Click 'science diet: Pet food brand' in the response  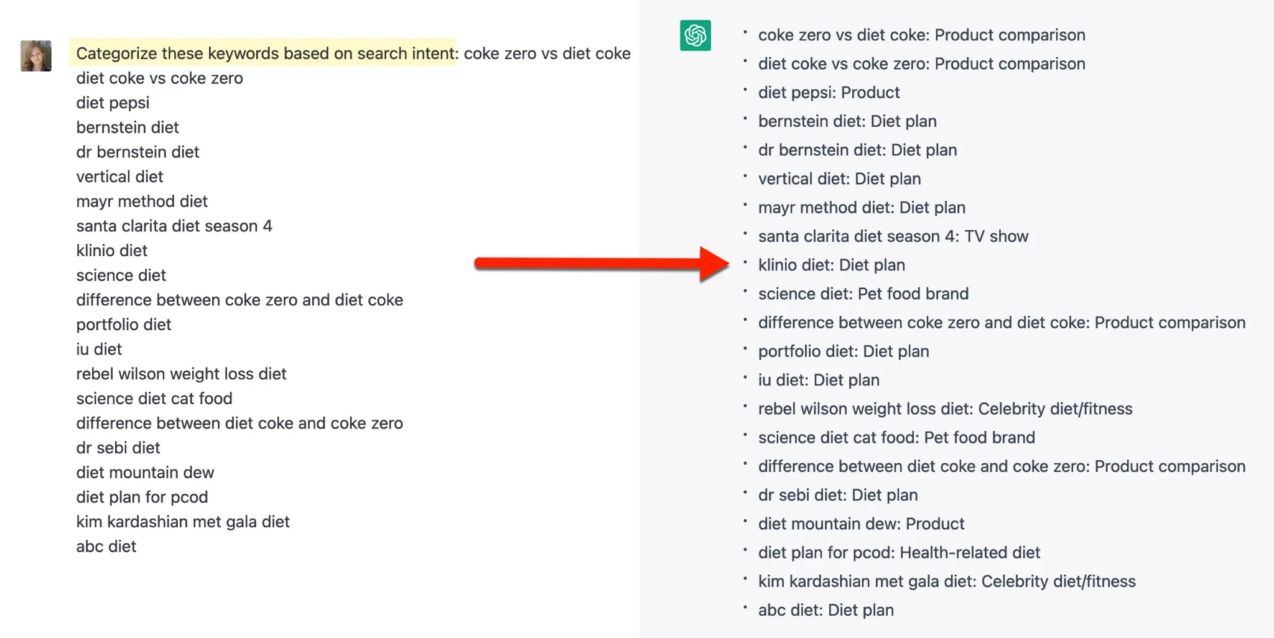[x=863, y=294]
